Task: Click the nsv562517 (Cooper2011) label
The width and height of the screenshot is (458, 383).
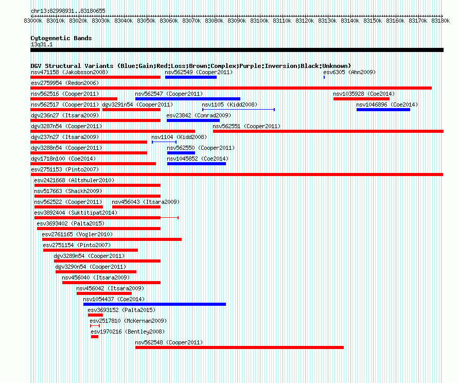Action: pos(65,105)
